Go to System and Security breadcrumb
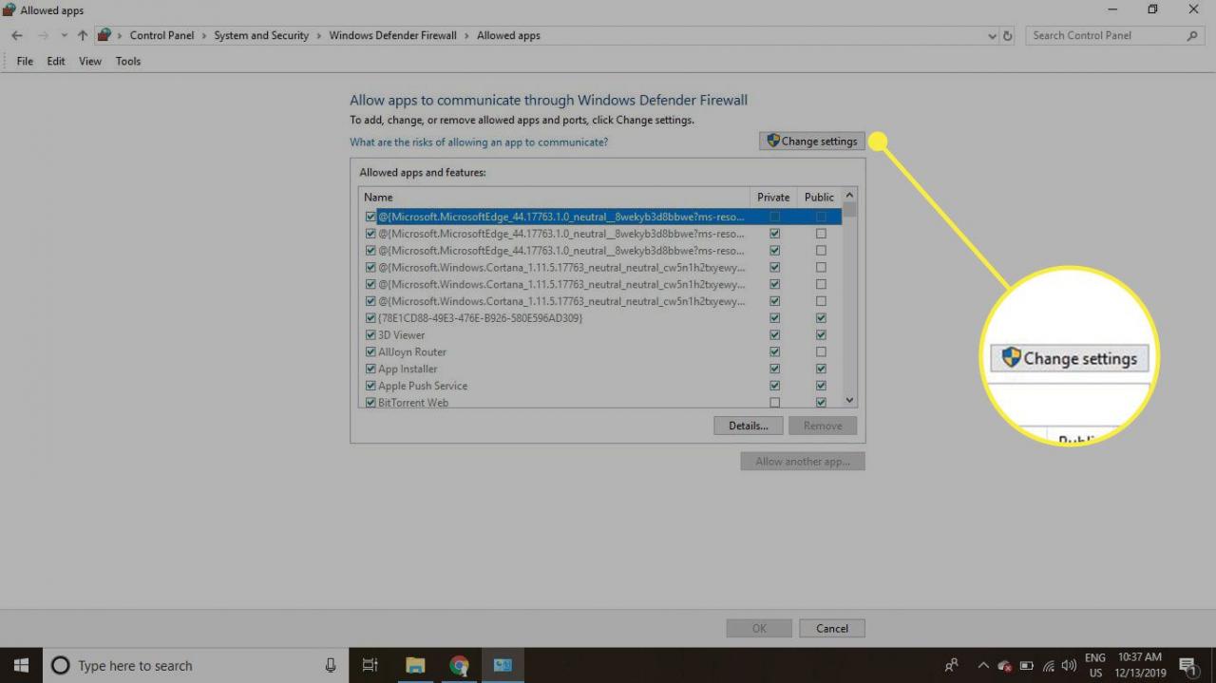The width and height of the screenshot is (1216, 683). coord(261,35)
